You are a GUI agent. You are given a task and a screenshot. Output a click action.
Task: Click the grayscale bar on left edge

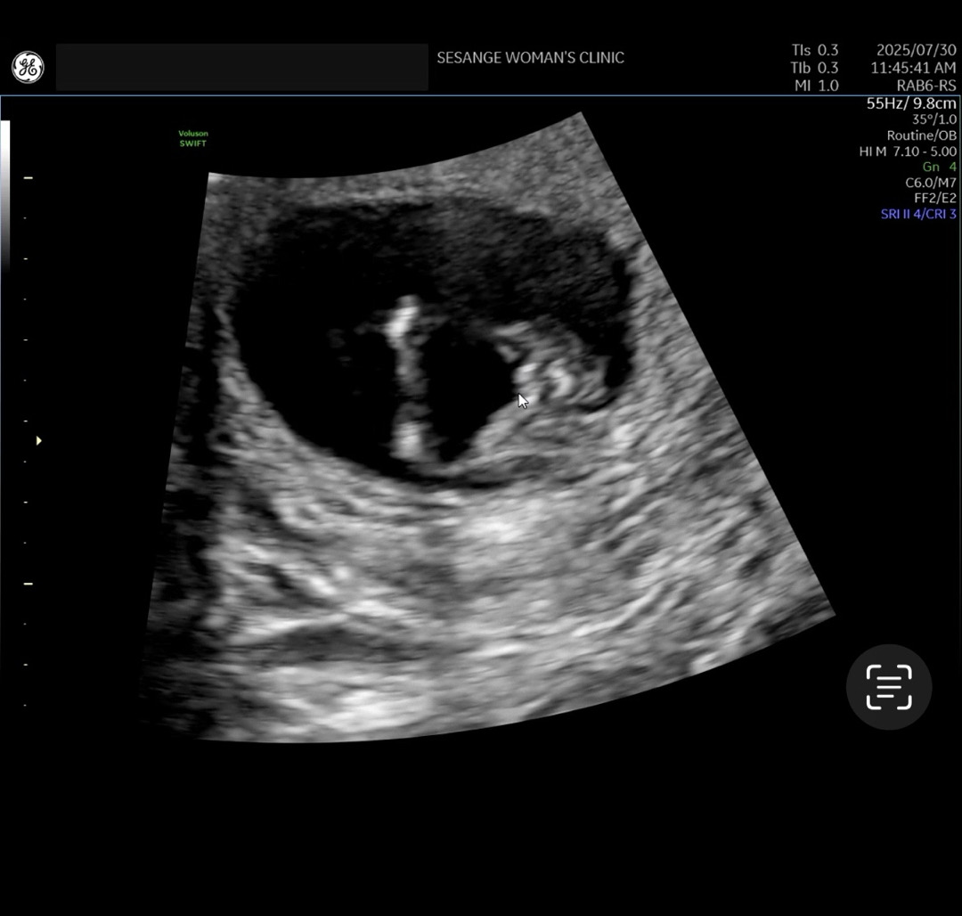pyautogui.click(x=5, y=196)
